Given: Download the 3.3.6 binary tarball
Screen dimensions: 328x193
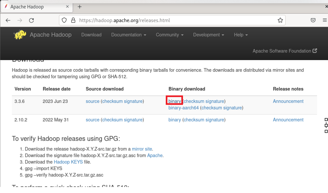Looking at the screenshot, I should click(175, 101).
